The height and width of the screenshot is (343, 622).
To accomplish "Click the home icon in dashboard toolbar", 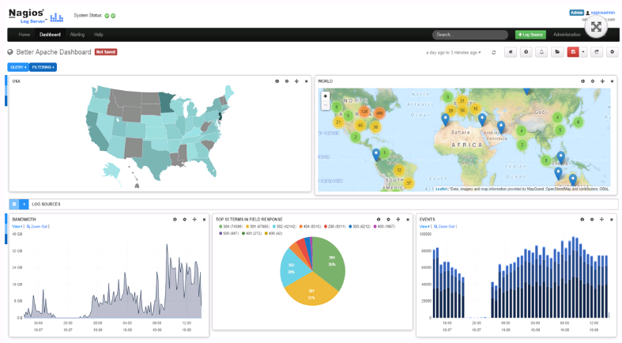I will pos(511,52).
